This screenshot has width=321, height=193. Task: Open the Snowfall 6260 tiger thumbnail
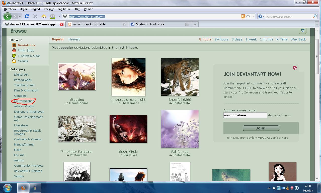180,77
